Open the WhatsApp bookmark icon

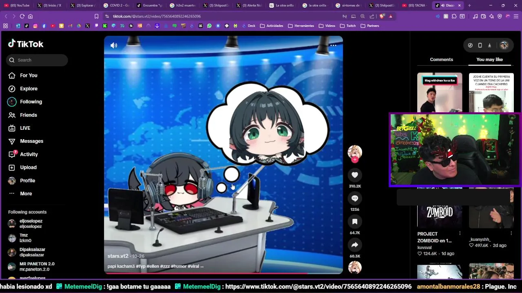coord(209,26)
